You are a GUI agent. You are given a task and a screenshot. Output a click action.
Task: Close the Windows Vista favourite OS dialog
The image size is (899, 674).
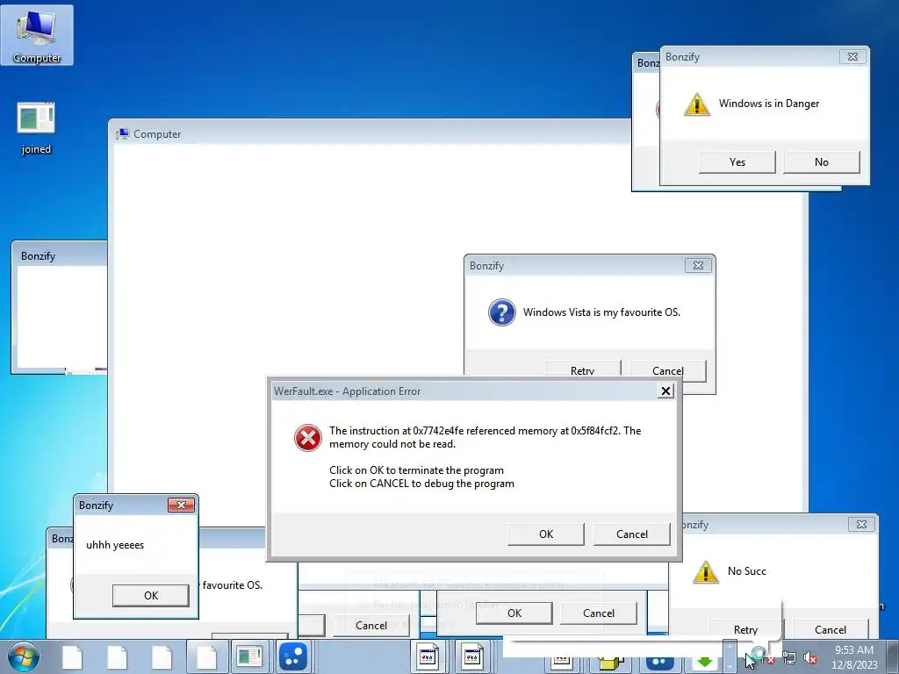(698, 265)
